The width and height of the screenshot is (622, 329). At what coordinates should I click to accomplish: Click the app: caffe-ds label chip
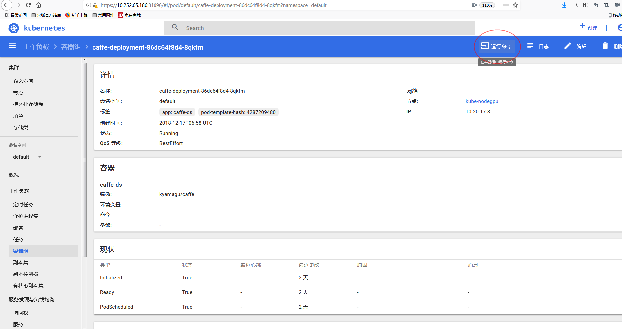pyautogui.click(x=177, y=112)
